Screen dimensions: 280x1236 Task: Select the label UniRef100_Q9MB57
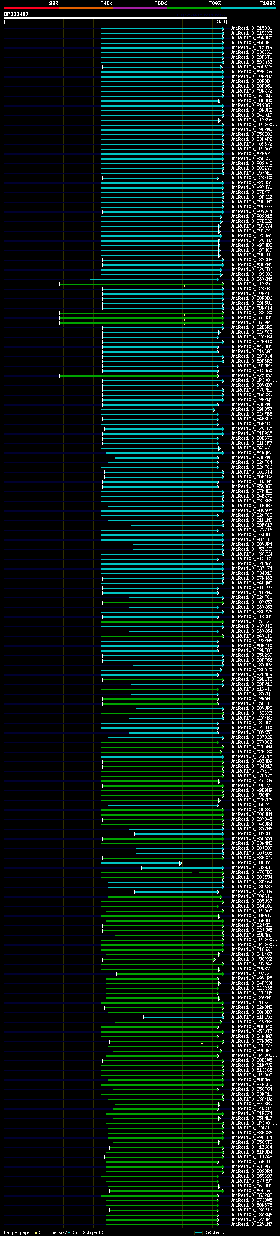tap(251, 409)
